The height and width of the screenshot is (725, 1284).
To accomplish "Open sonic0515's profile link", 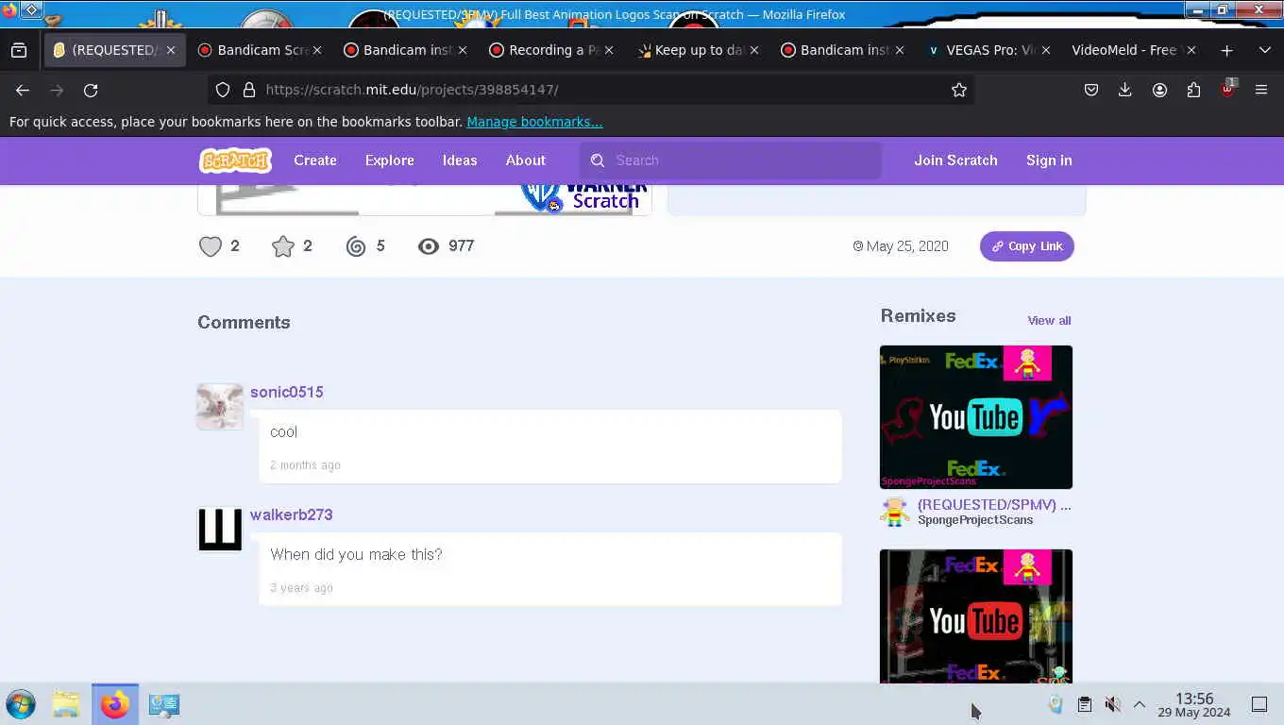I will (287, 392).
